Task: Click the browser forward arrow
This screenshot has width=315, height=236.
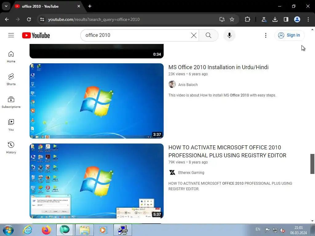Action: [18, 19]
